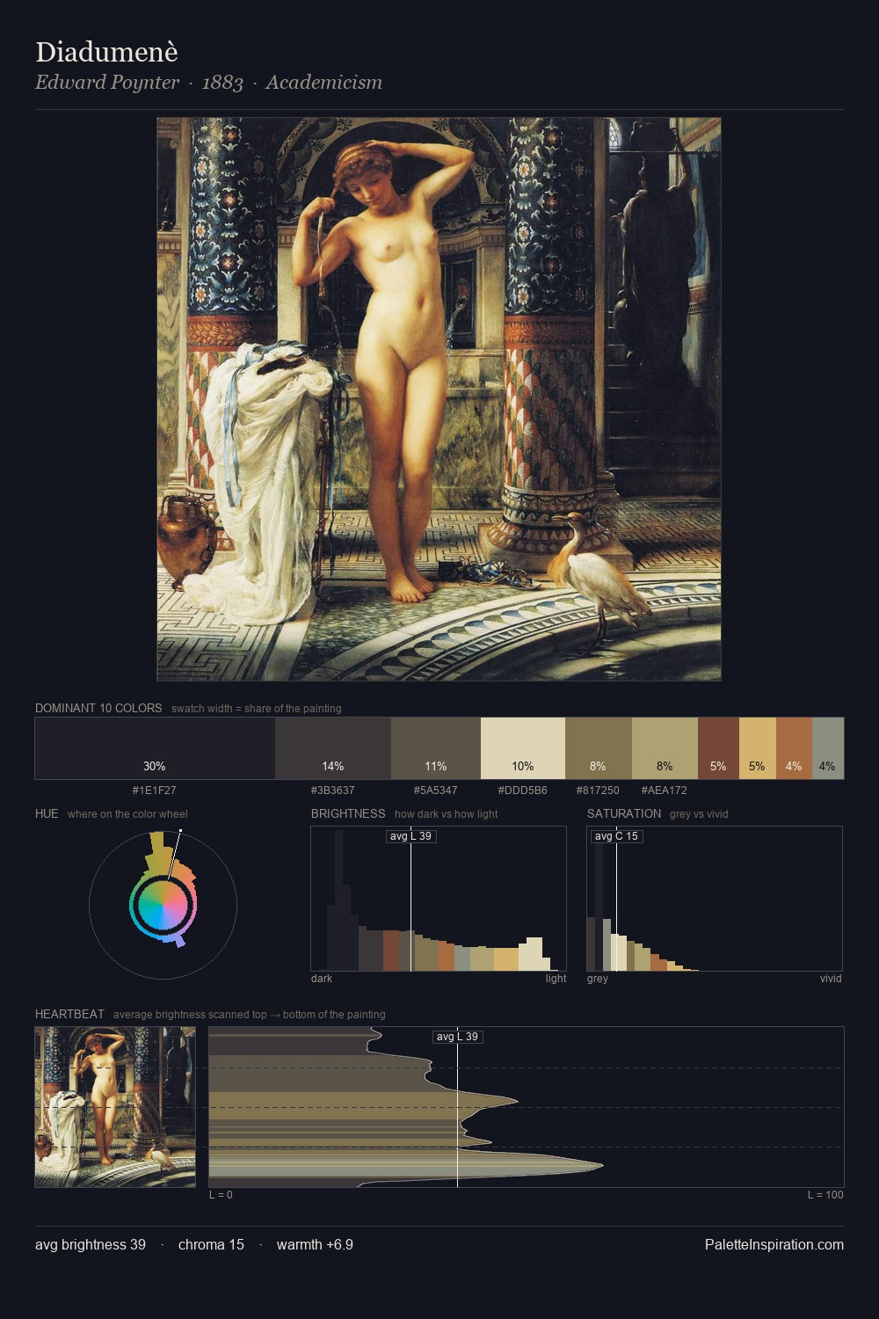Click the brown 5% swatch
This screenshot has width=879, height=1319.
click(x=719, y=748)
